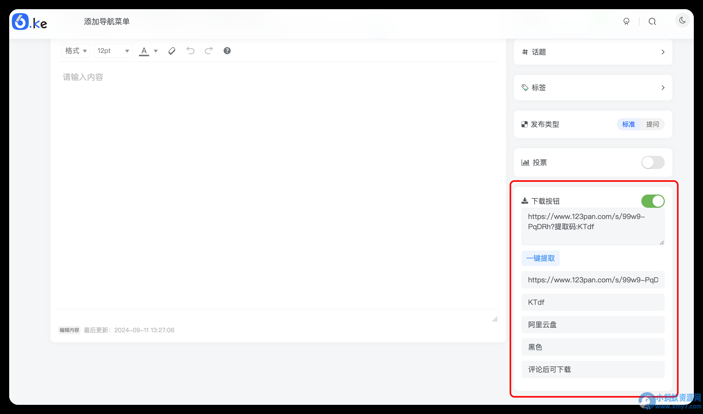Click the hashtag icon beside 话题
This screenshot has width=703, height=414.
[x=525, y=52]
